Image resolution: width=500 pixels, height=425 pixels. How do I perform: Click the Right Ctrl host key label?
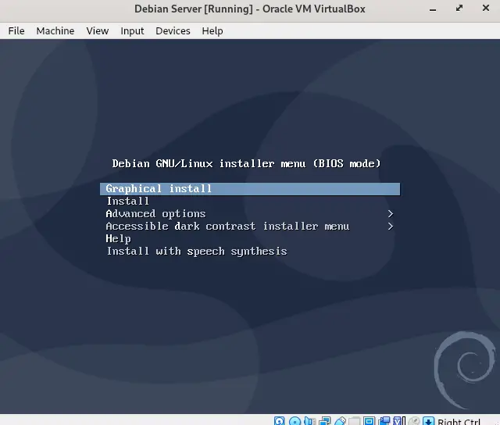click(x=459, y=422)
